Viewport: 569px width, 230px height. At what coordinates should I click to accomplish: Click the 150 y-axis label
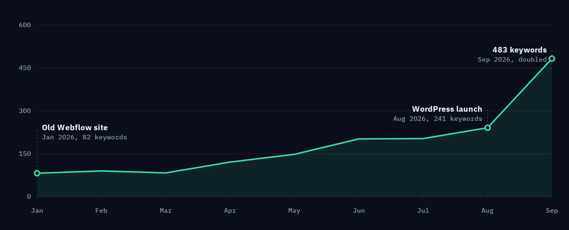(25, 154)
